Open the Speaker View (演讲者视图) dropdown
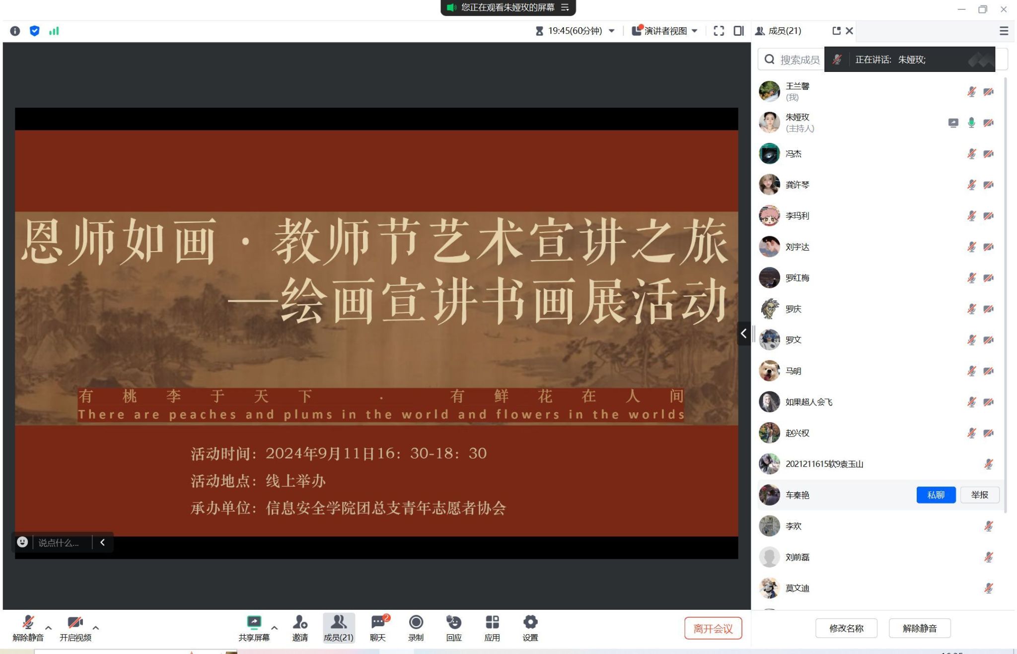 [665, 31]
